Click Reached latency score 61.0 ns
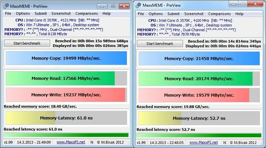This screenshot has height=148, width=266. click(x=33, y=129)
